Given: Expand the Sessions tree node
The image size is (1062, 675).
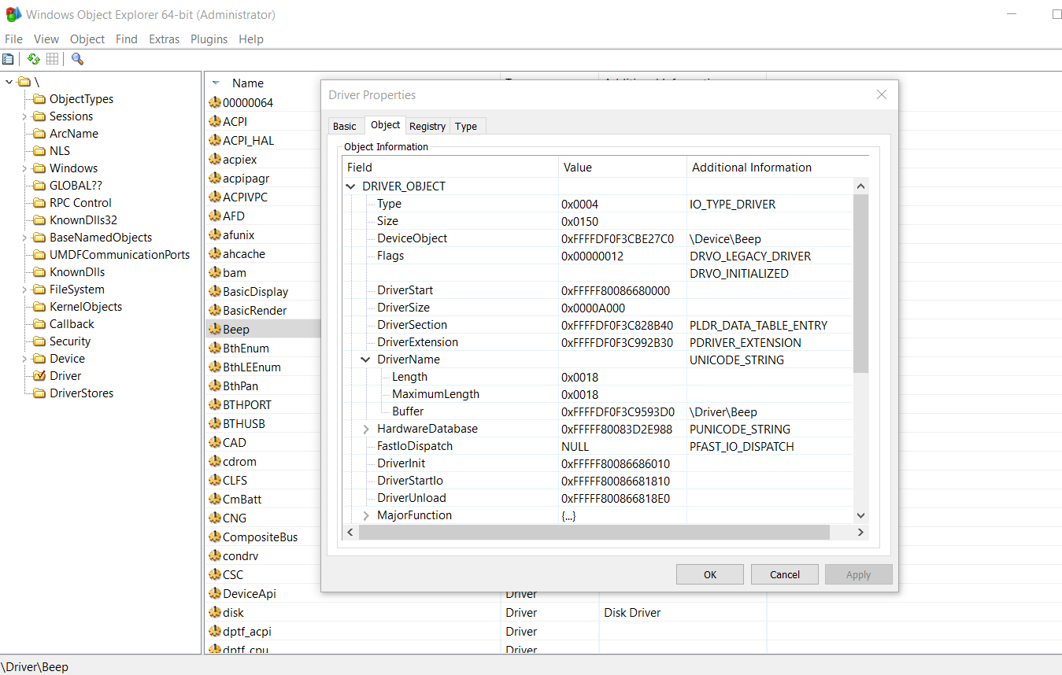Looking at the screenshot, I should click(x=24, y=116).
